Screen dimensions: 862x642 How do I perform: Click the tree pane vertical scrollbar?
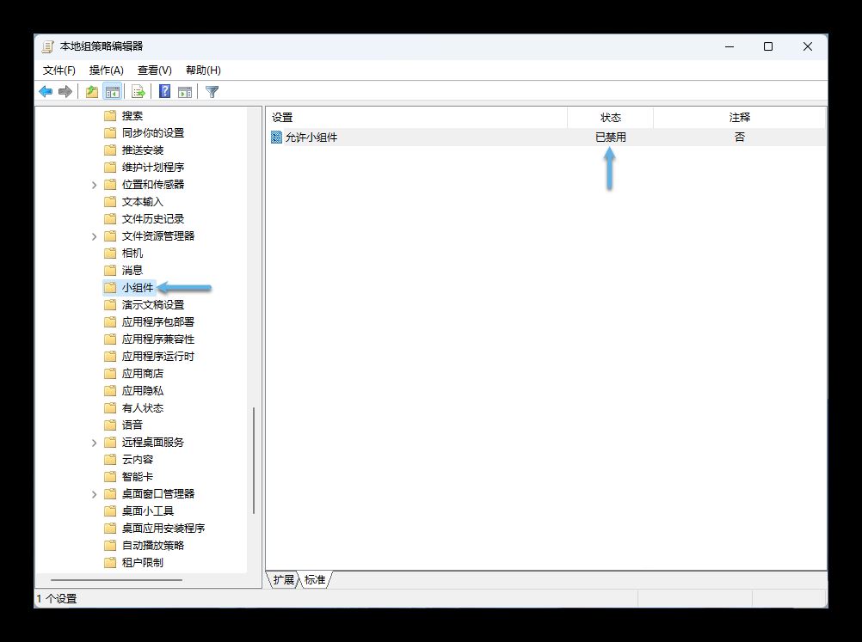(x=254, y=460)
